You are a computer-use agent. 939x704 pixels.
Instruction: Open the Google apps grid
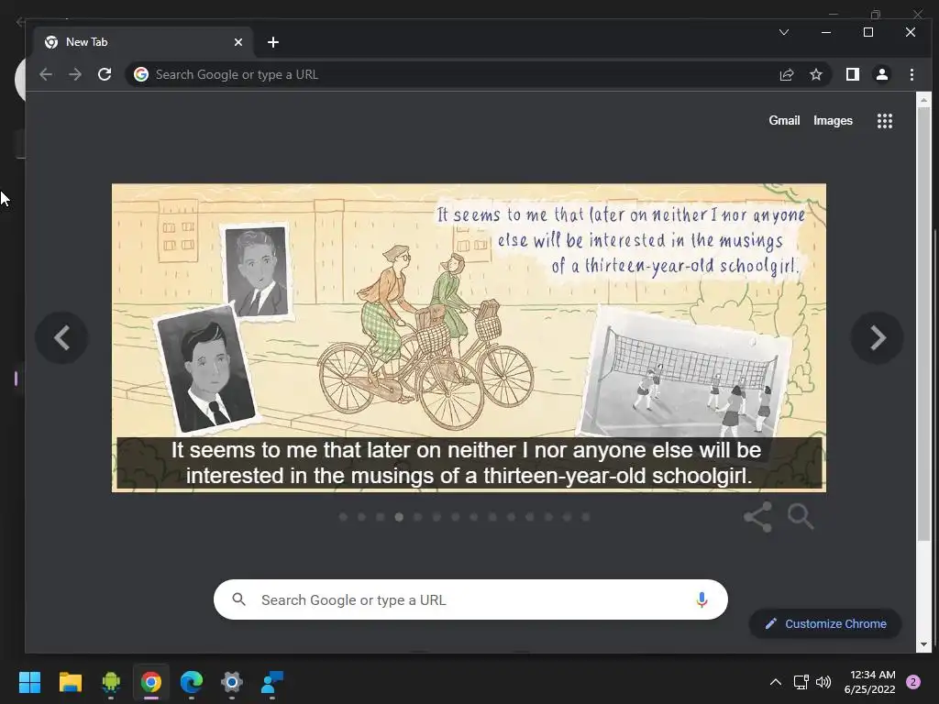(885, 121)
